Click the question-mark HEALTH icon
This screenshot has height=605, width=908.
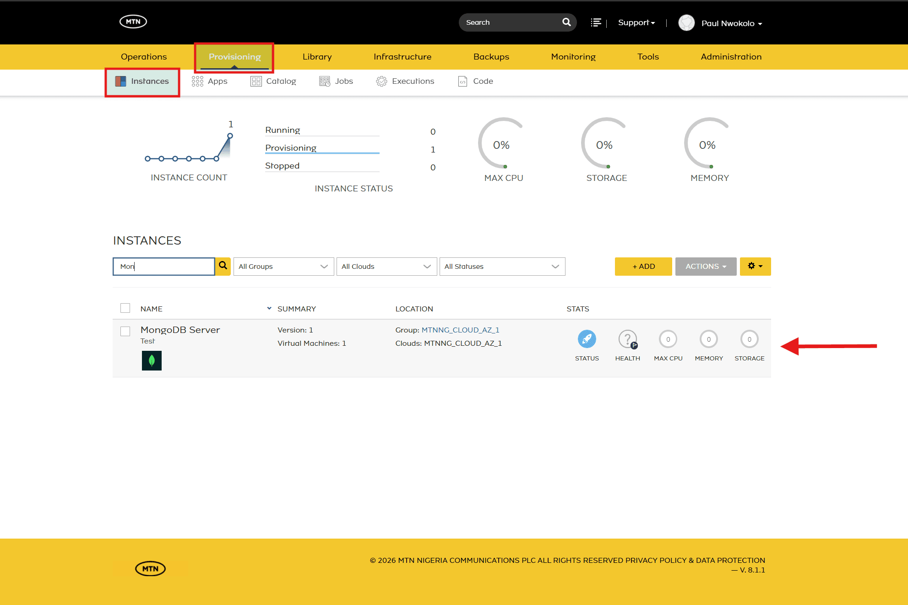point(628,339)
